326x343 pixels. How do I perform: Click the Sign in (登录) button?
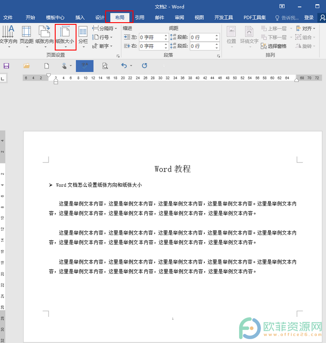[x=309, y=17]
